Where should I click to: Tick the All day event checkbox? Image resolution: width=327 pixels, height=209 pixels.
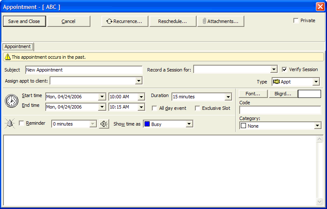point(154,108)
